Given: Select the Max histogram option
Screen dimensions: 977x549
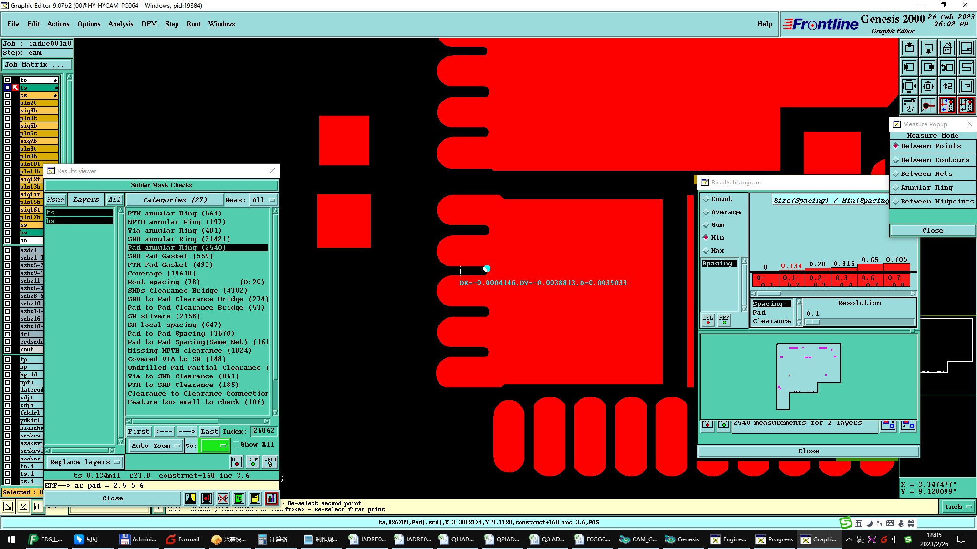Looking at the screenshot, I should click(x=717, y=251).
